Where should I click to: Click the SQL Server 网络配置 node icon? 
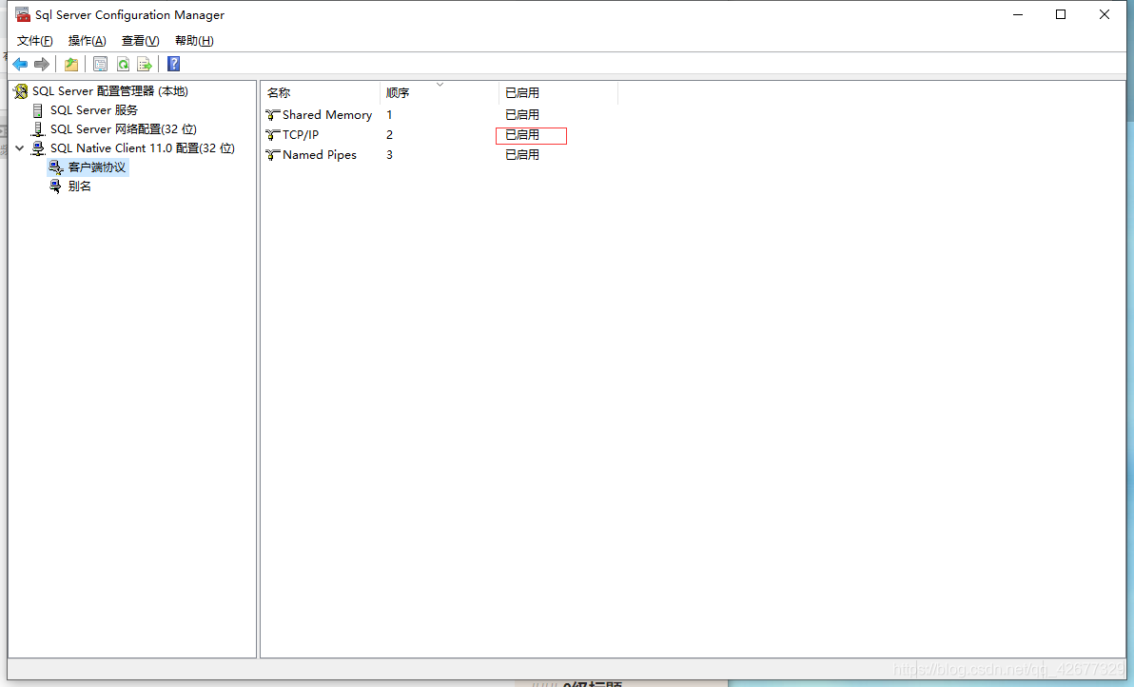point(38,128)
